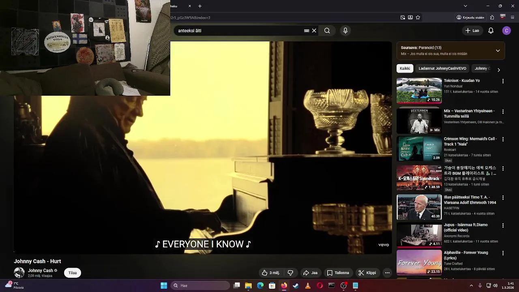Like the video with thumbs up 3 milj.

click(x=270, y=273)
